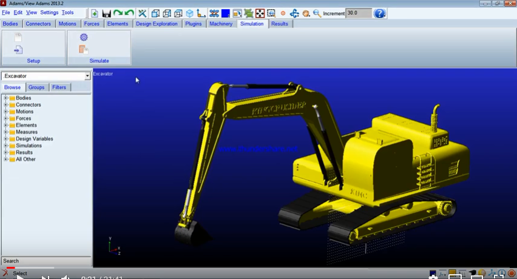Switch to the Results ribbon tab
517x279 pixels.
coord(280,24)
